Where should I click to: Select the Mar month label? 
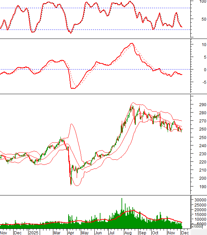(x=56, y=233)
